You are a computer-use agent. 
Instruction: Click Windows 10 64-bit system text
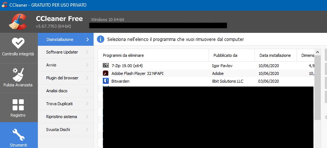pos(108,20)
